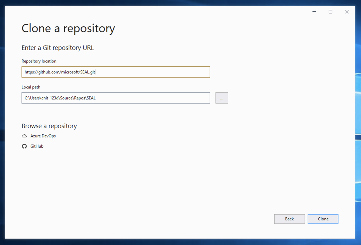The width and height of the screenshot is (361, 245).
Task: Close the Clone a repository dialog
Action: pos(347,12)
